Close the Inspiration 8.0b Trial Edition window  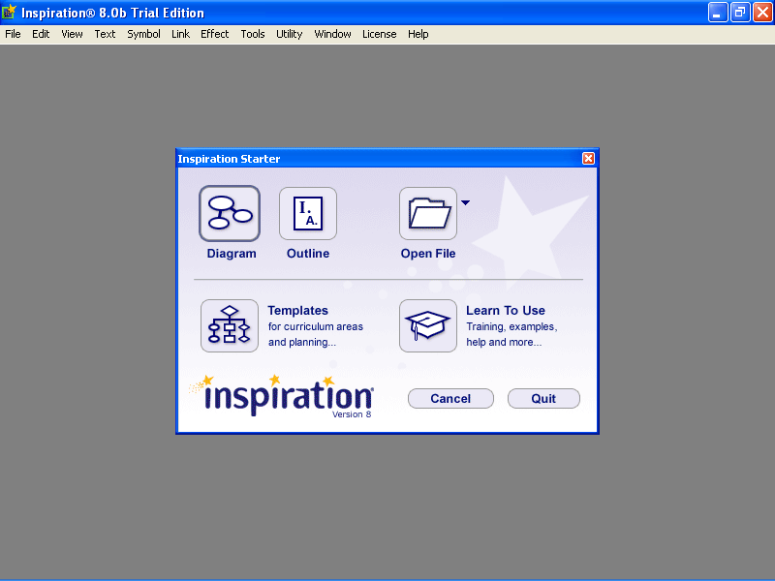coord(762,13)
